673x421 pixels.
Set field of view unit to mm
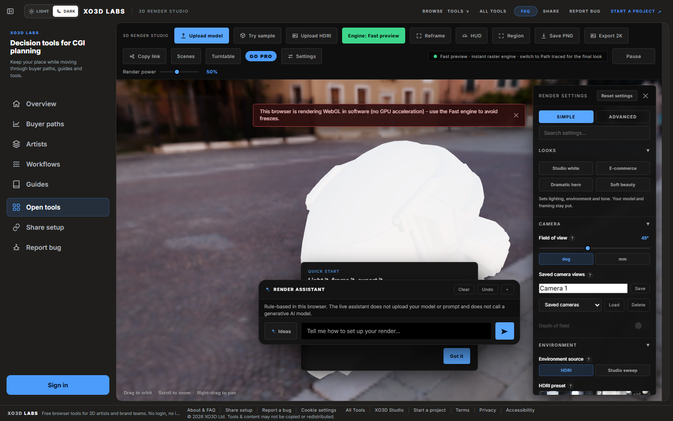(x=623, y=259)
